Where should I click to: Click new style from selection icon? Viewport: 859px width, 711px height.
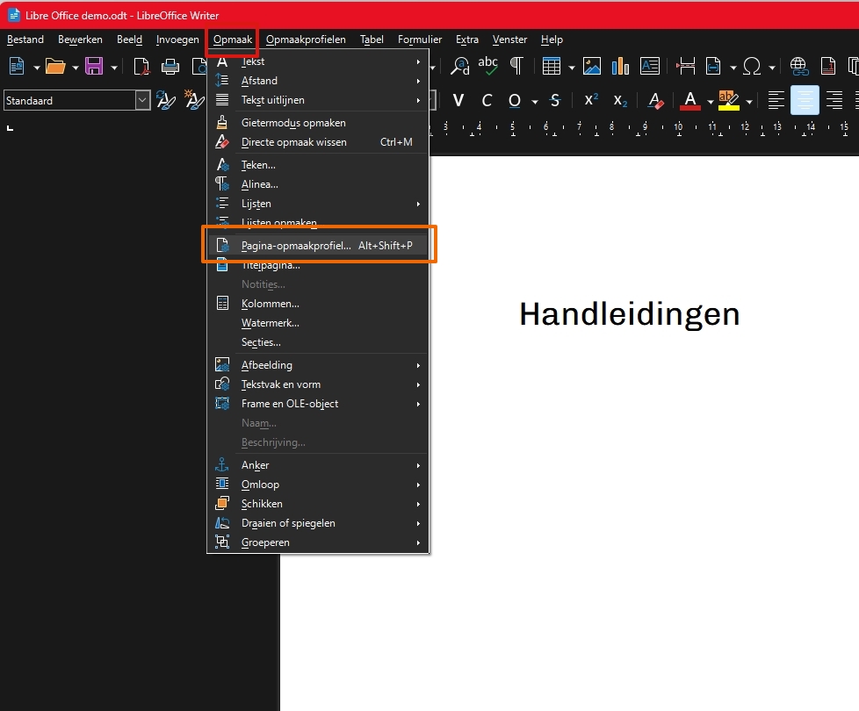(194, 100)
